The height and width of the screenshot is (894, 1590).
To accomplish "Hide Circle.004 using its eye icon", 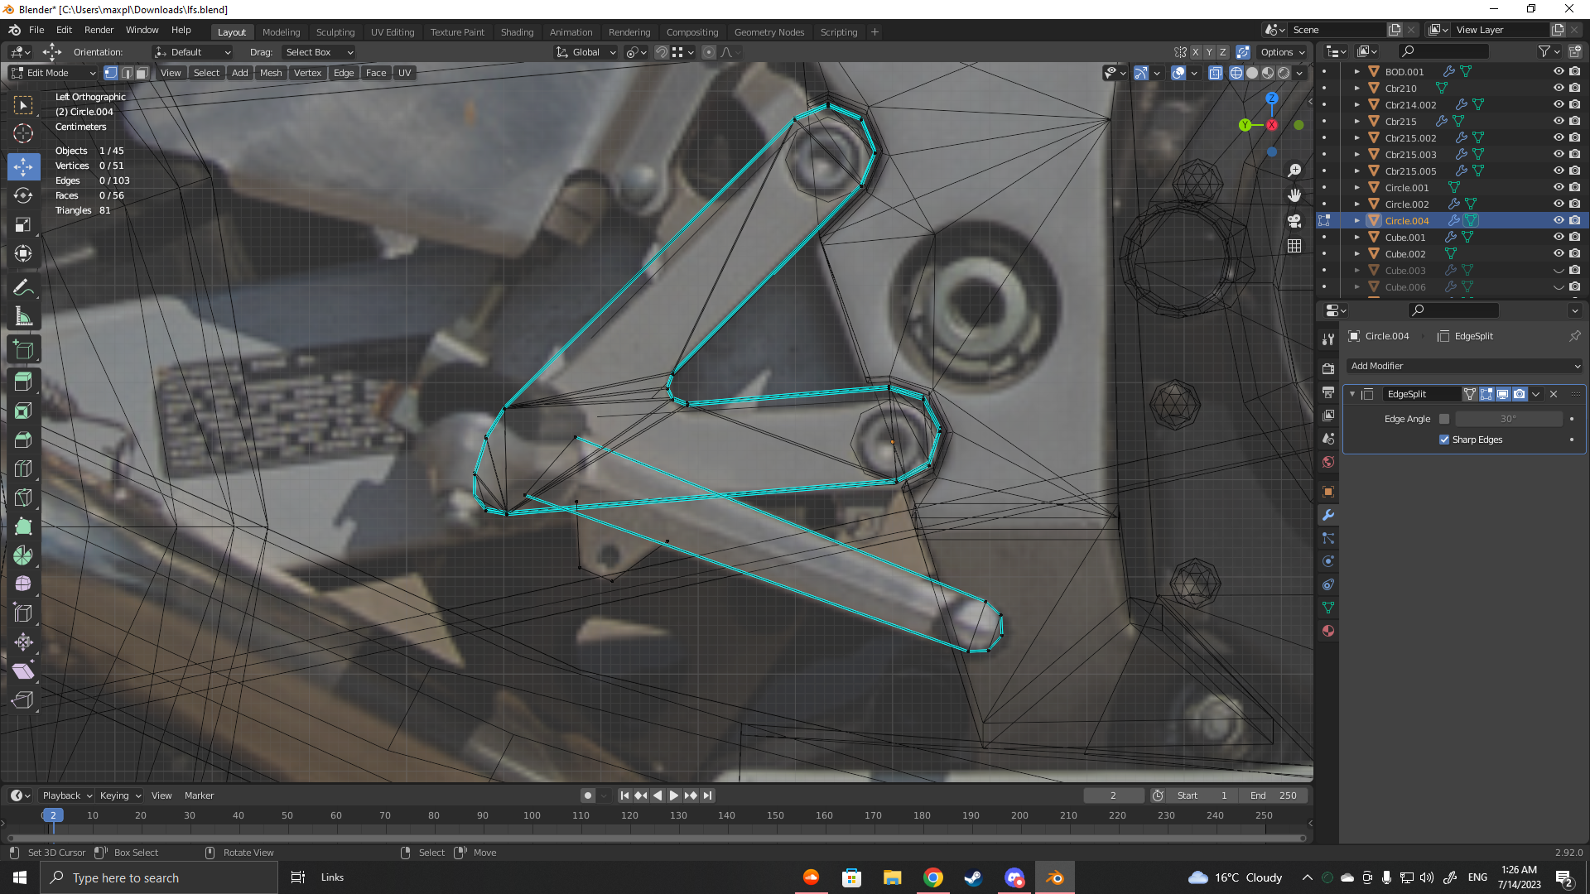I will (1558, 220).
